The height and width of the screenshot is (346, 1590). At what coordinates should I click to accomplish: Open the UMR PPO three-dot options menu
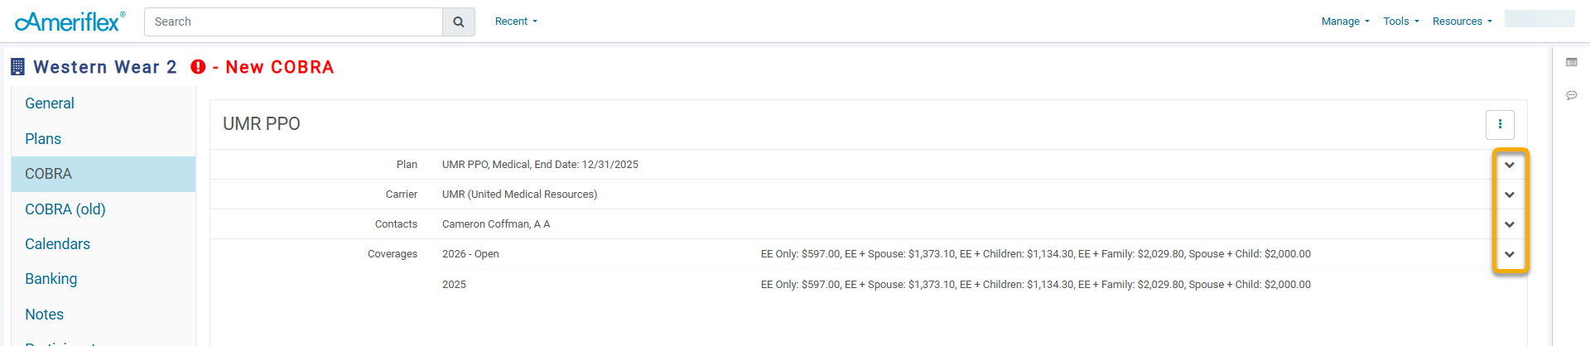tap(1500, 124)
